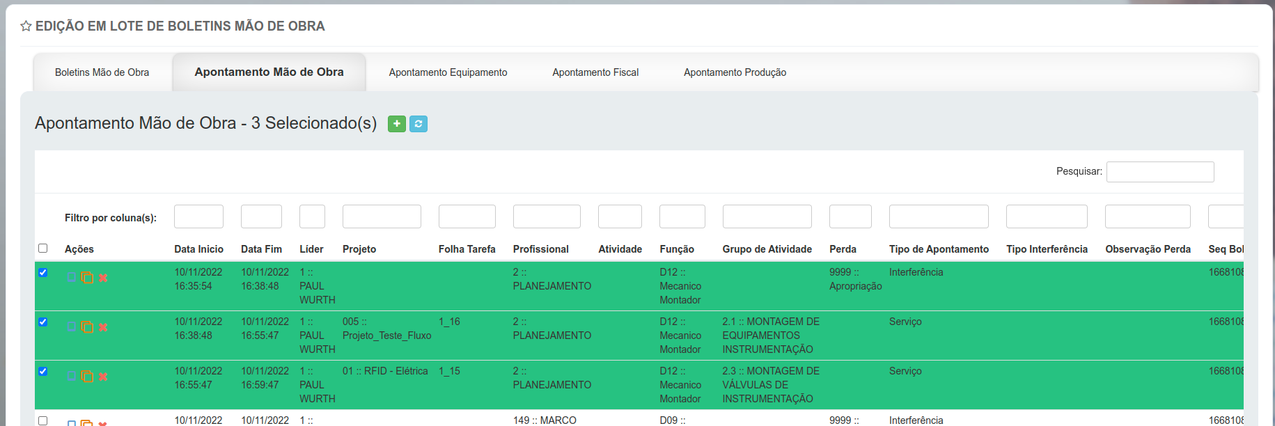
Task: Switch to the Boletins Mão de Obra tab
Action: (102, 72)
